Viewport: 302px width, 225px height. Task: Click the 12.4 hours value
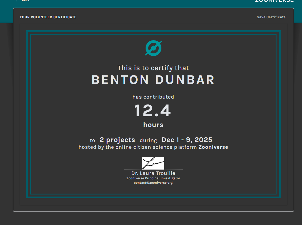[x=153, y=110]
